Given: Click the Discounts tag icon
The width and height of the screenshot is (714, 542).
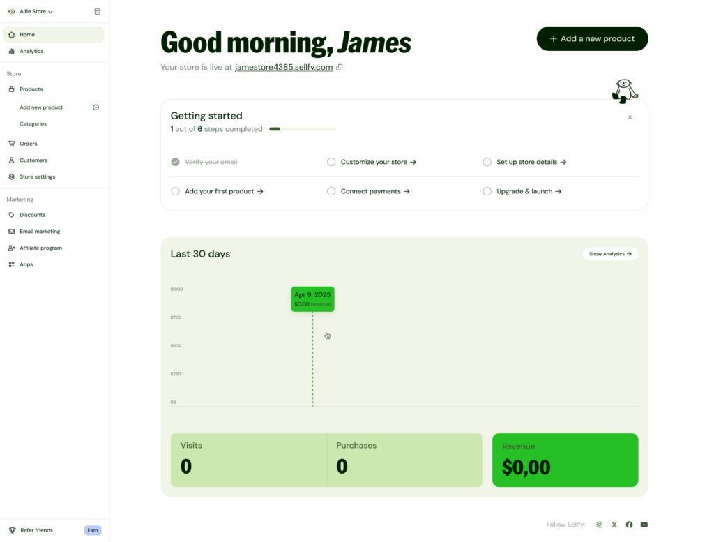Looking at the screenshot, I should [10, 214].
